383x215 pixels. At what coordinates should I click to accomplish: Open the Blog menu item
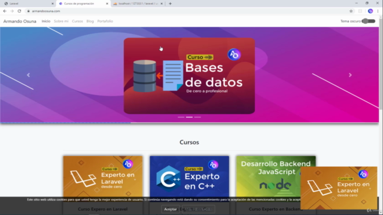90,21
